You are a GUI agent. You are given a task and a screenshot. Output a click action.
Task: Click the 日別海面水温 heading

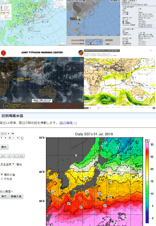[x=12, y=116]
